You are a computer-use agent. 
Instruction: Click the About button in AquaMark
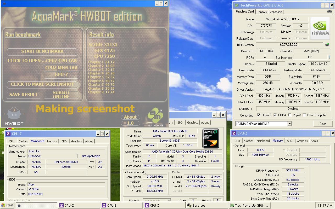[130, 117]
